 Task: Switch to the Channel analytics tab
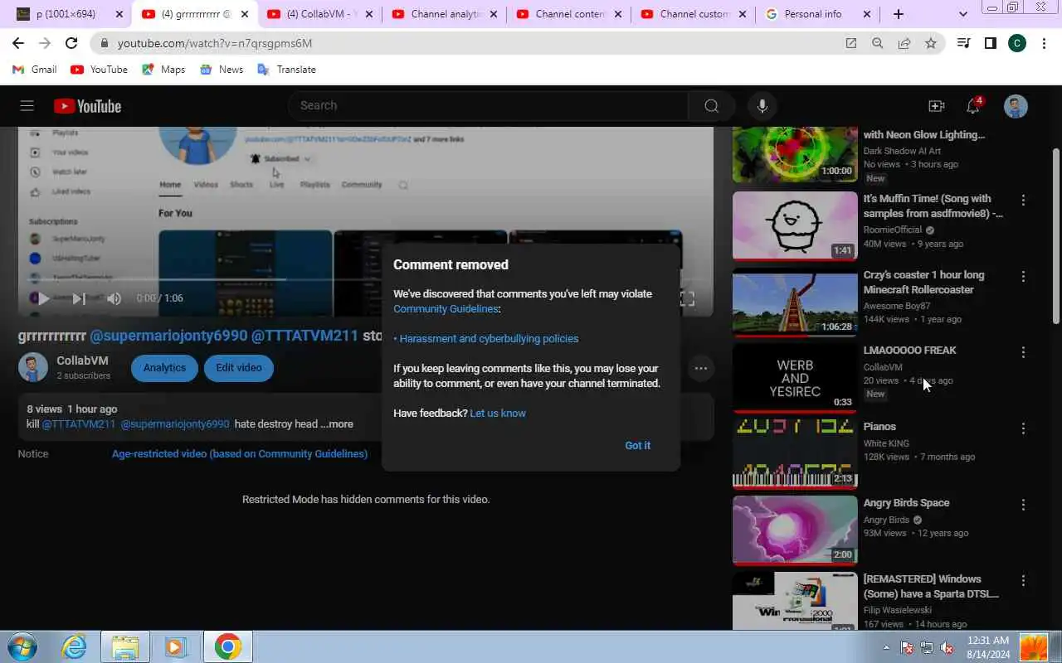pos(444,14)
